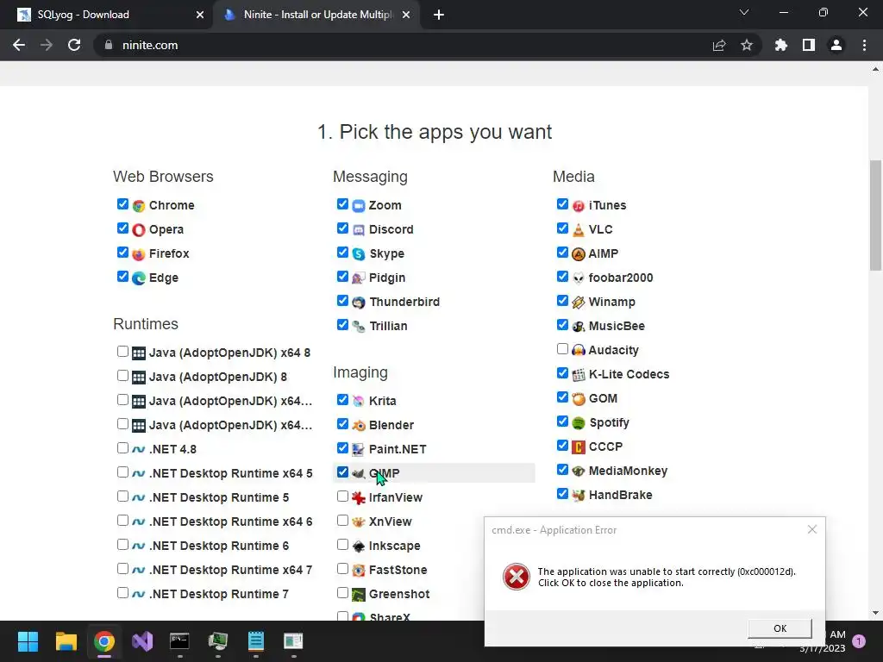883x662 pixels.
Task: Open the Windows Start menu
Action: click(28, 641)
